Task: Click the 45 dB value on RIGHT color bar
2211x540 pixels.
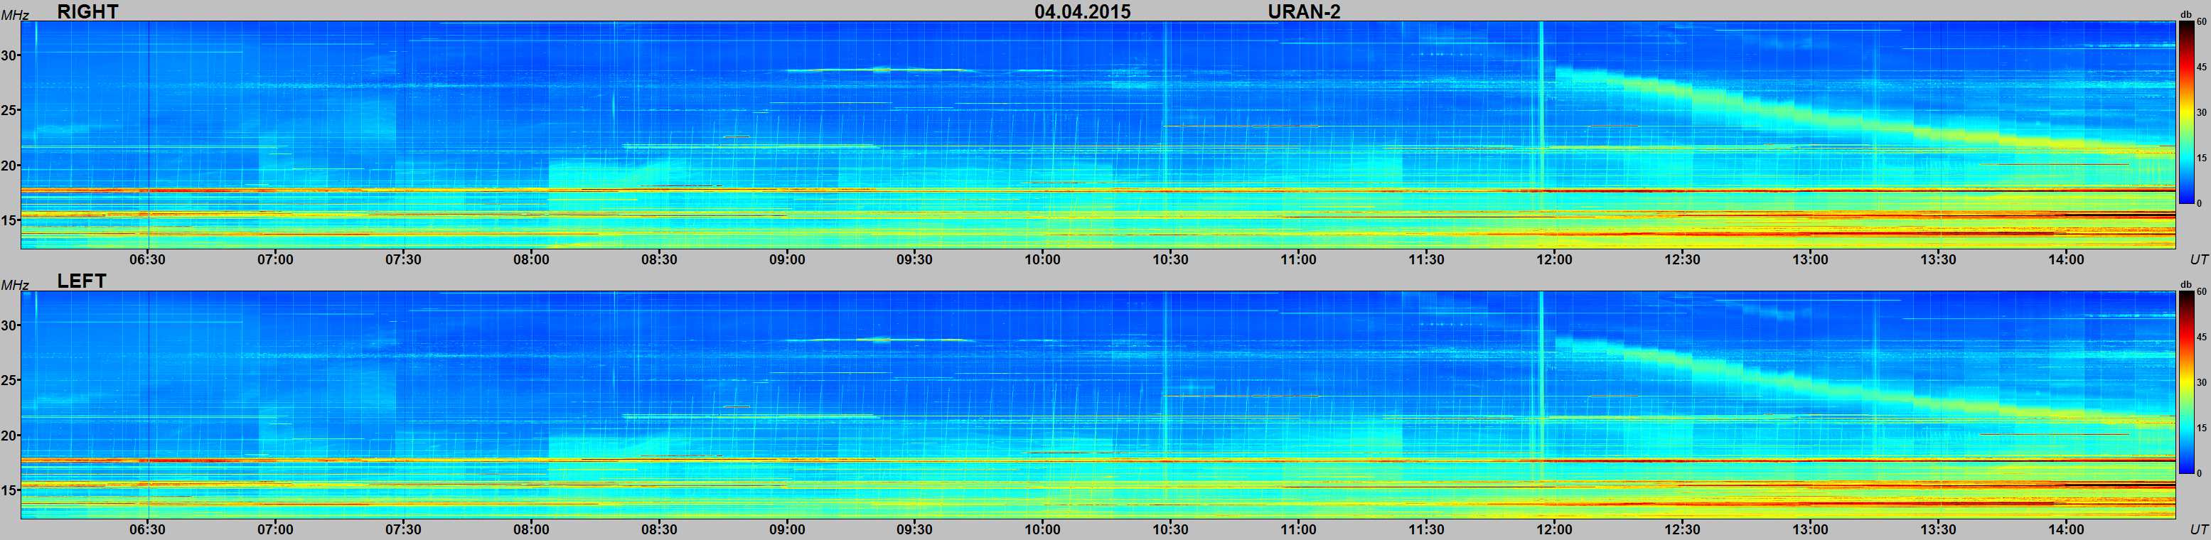Action: point(2202,67)
